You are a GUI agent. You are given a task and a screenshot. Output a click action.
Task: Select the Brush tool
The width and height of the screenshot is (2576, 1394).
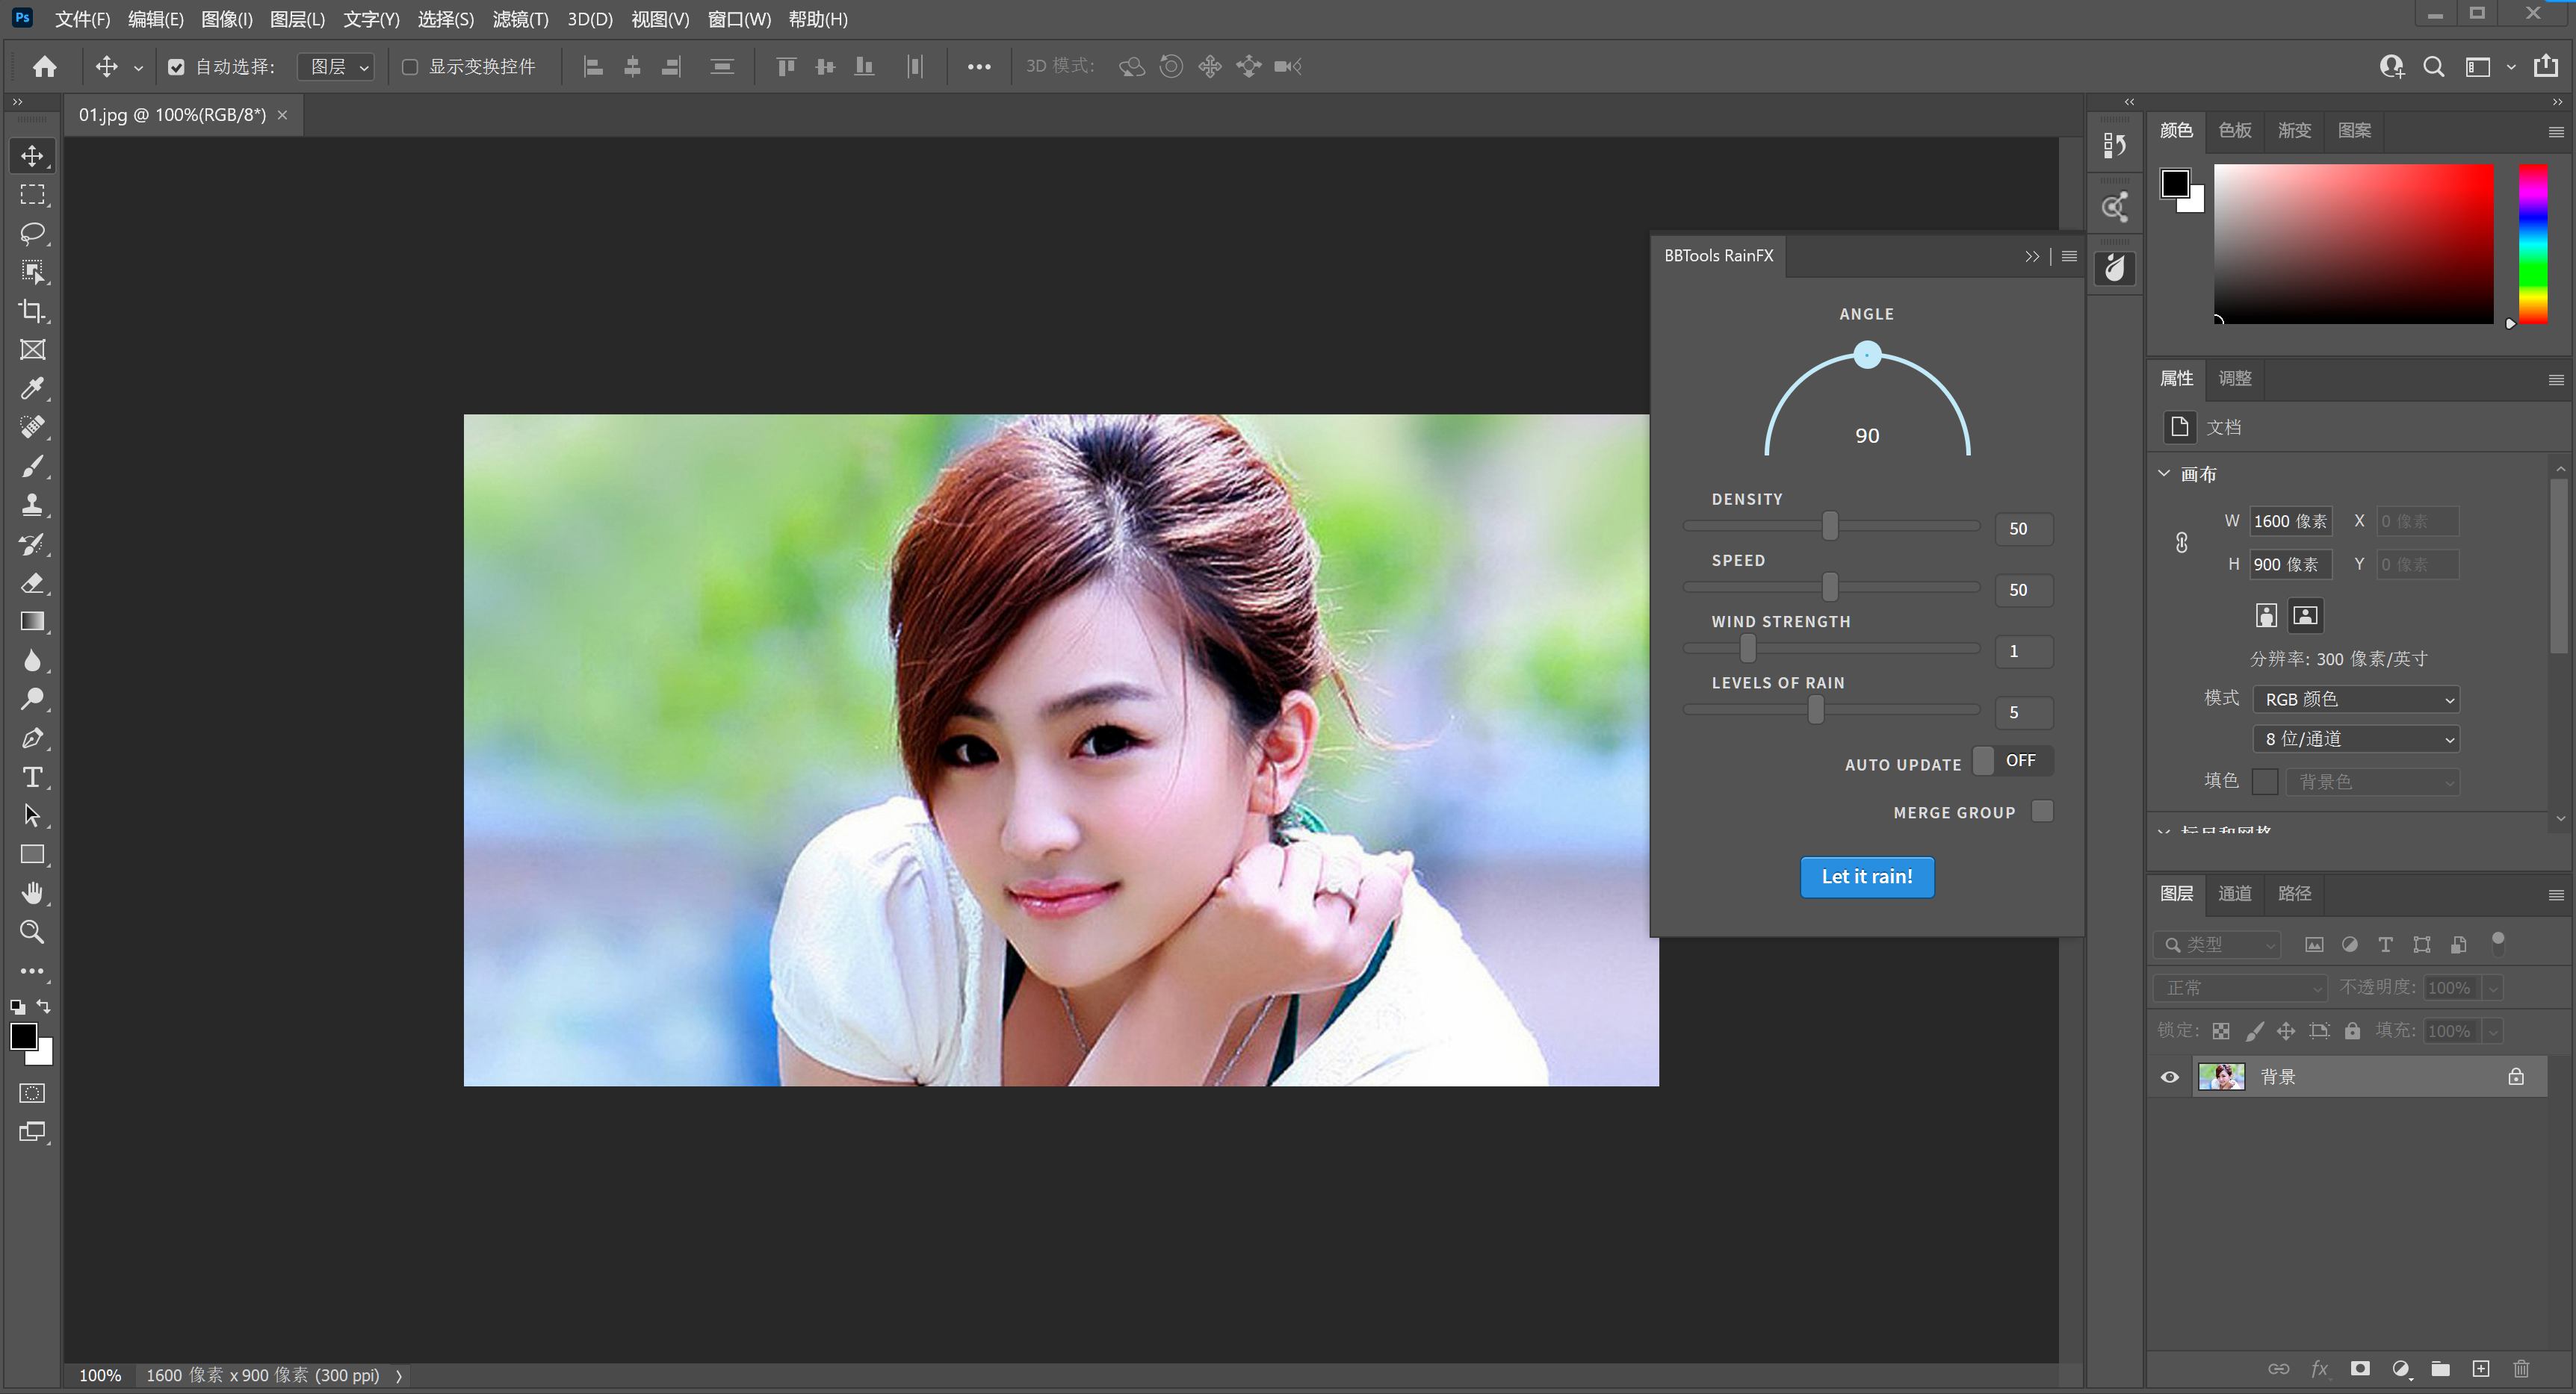[x=32, y=467]
